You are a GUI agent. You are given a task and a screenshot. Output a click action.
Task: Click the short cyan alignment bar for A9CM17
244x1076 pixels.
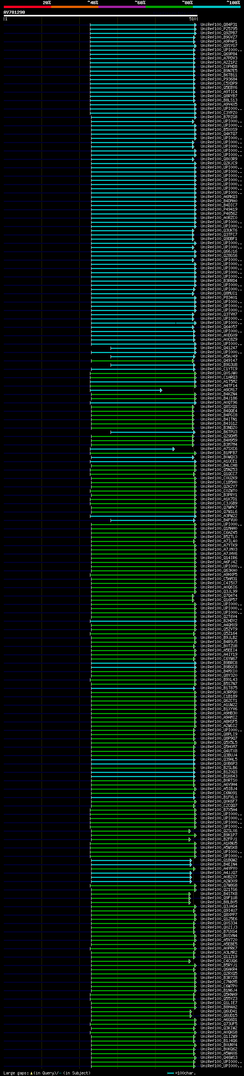(x=126, y=390)
